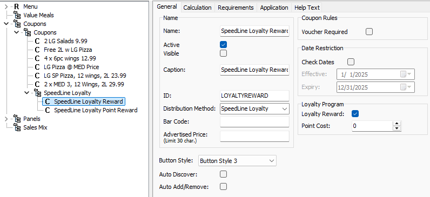The image size is (430, 197).
Task: Collapse the top-level Coupons node
Action: pyautogui.click(x=6, y=24)
